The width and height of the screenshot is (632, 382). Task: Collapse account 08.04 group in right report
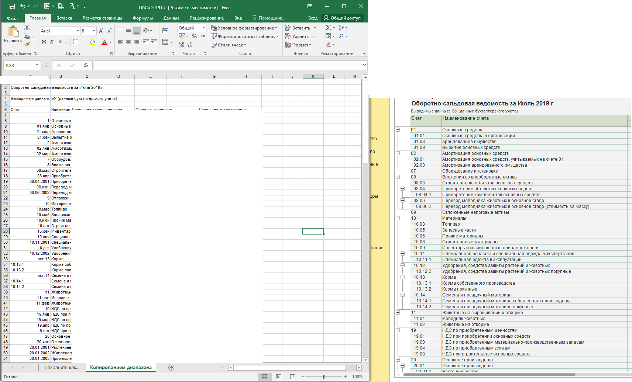[403, 189]
